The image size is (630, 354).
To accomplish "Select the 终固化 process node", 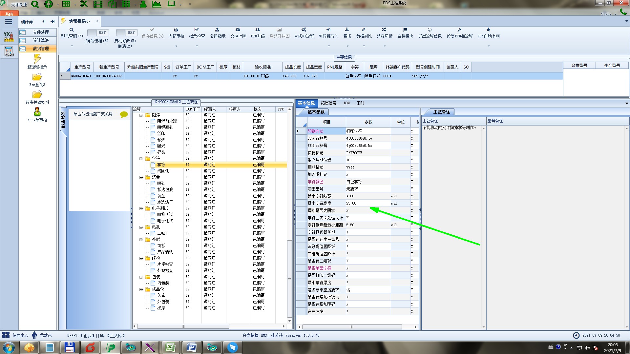I will 163,171.
